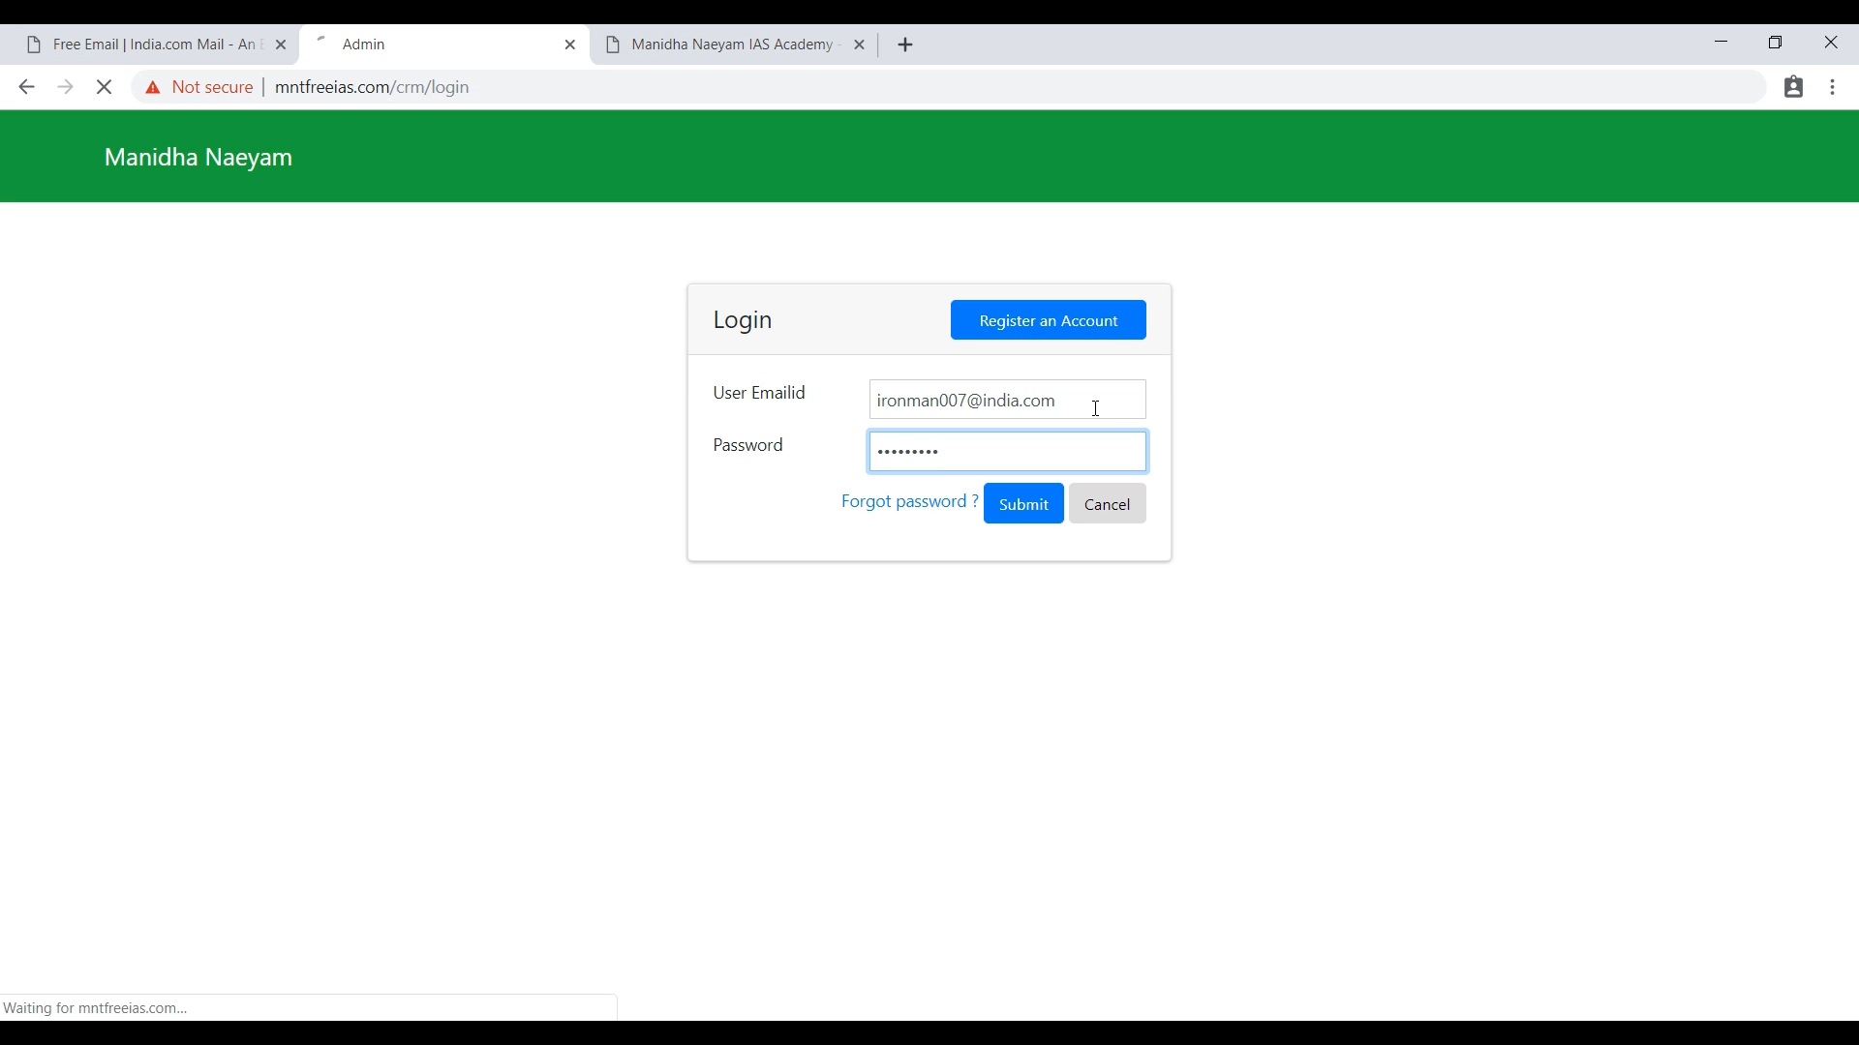Click the Password input field

point(1007,450)
